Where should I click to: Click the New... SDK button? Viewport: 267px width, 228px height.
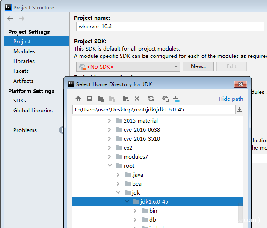coord(198,66)
